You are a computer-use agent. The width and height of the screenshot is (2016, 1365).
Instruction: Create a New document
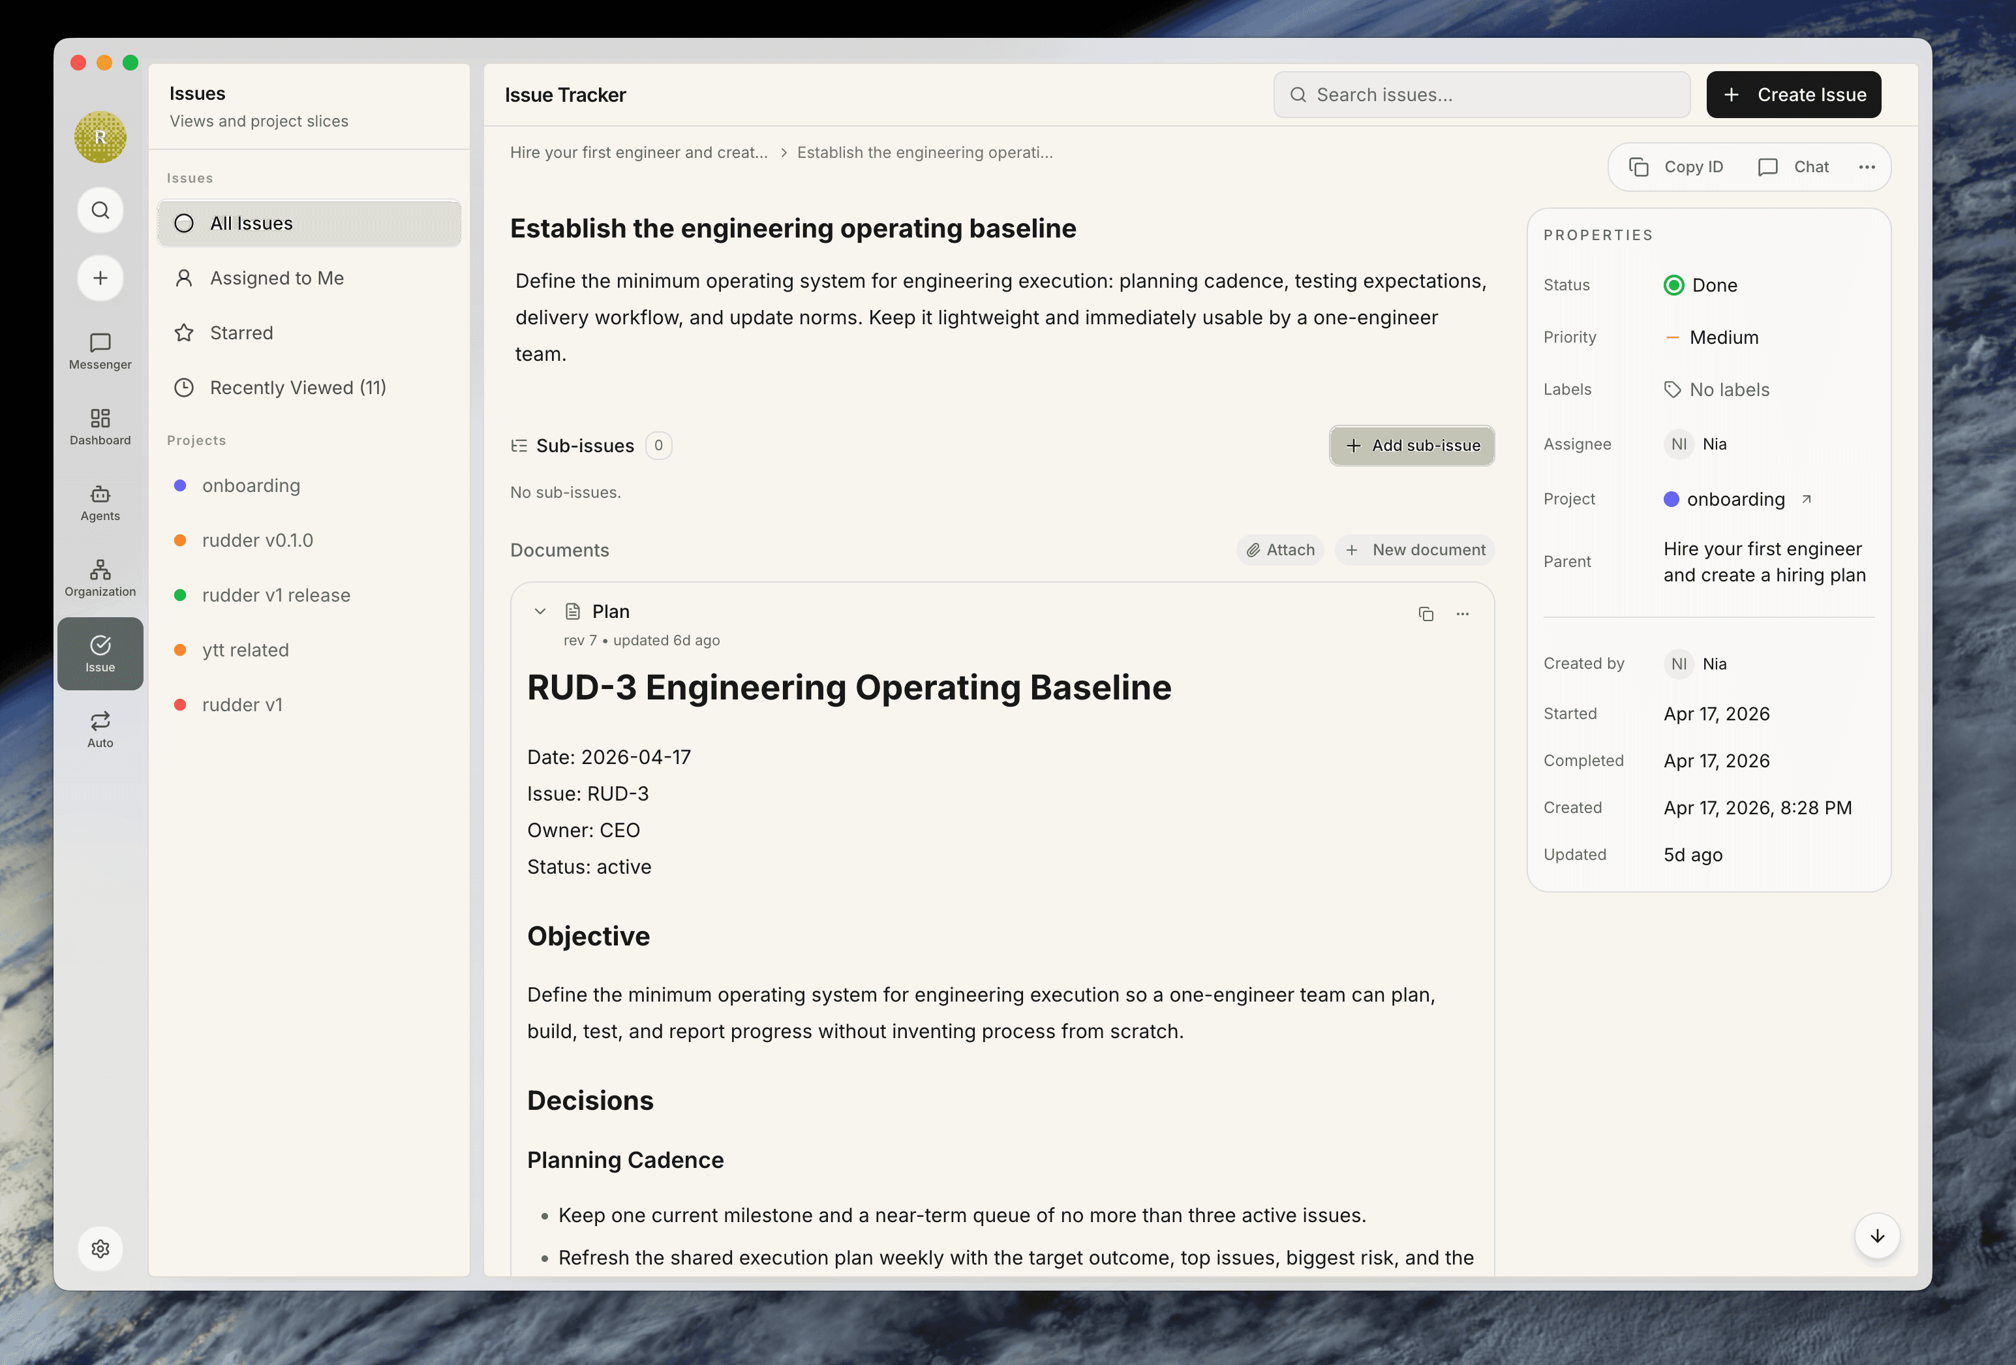(x=1415, y=550)
